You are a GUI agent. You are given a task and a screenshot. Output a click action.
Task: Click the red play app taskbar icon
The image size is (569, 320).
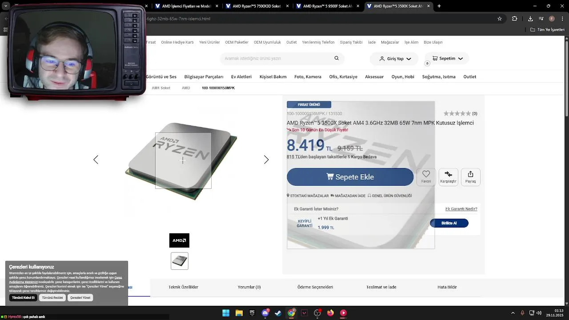(343, 313)
